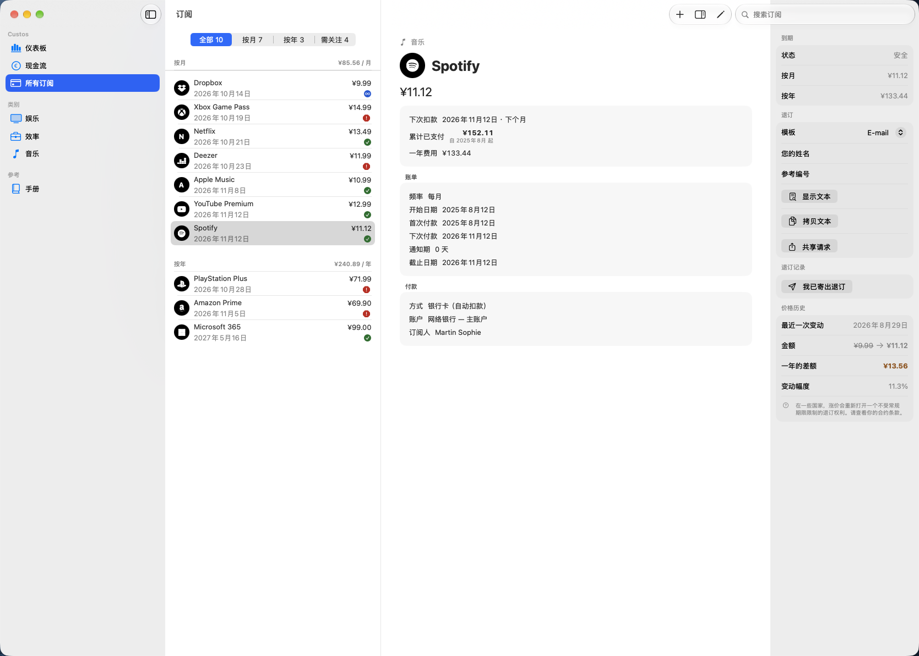The image size is (919, 656).
Task: Click the 您的姓名 name field
Action: pyautogui.click(x=844, y=153)
